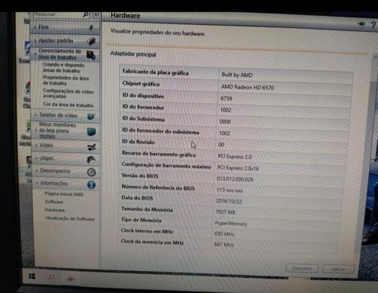Image resolution: width=378 pixels, height=293 pixels.
Task: Select the AMD Radeon HD 6570 value
Action: pyautogui.click(x=247, y=87)
